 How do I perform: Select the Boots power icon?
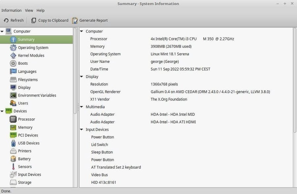pos(13,63)
